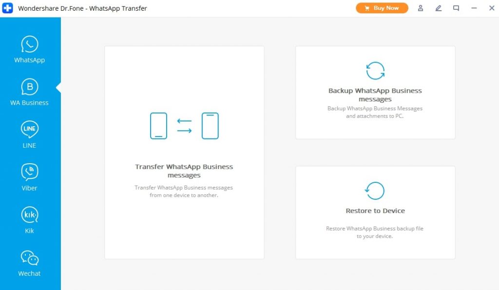Click 'Restore WhatsApp Business backup file' text
This screenshot has height=290, width=499.
pyautogui.click(x=375, y=229)
